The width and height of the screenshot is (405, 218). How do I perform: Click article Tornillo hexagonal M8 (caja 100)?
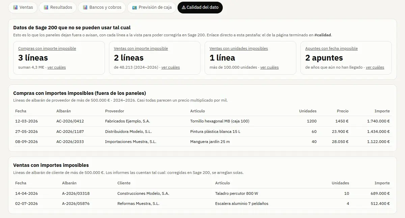pos(220,121)
